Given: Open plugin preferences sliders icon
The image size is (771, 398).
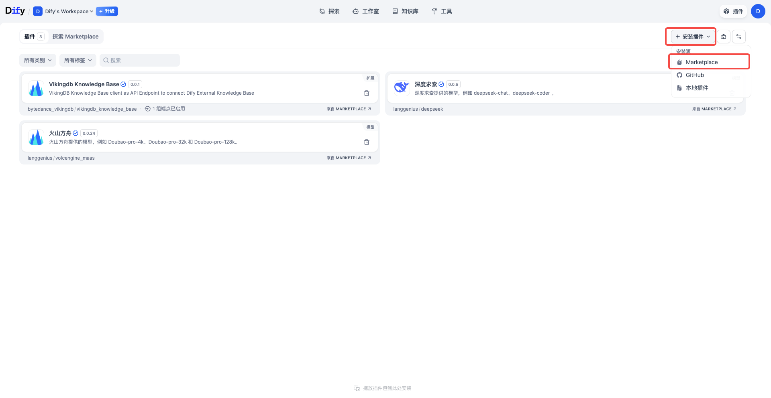Looking at the screenshot, I should 739,37.
